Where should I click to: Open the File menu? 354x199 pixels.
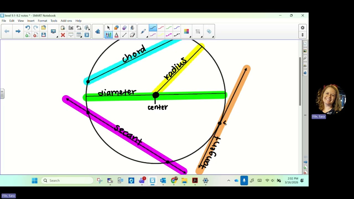tap(4, 21)
